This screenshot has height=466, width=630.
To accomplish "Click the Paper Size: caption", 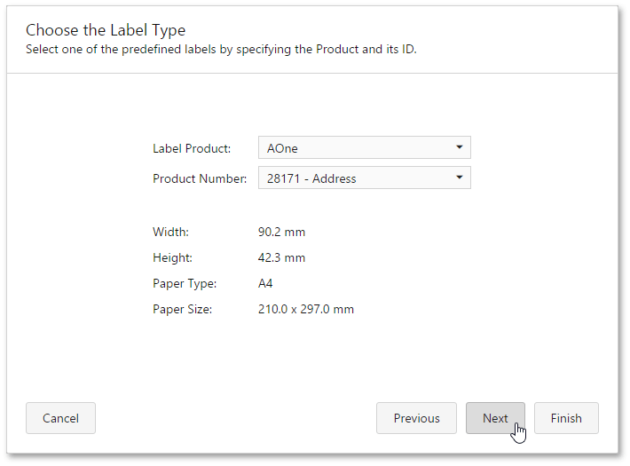I will [183, 309].
